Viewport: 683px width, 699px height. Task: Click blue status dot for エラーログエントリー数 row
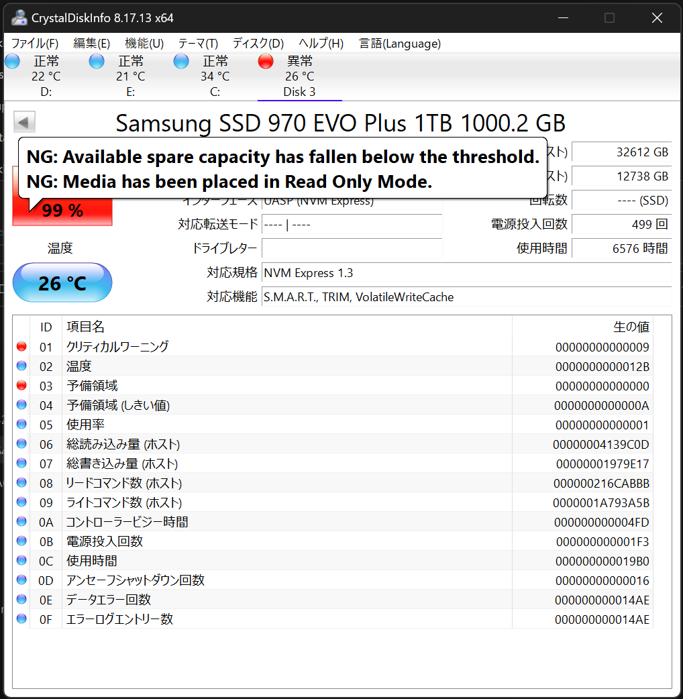21,619
